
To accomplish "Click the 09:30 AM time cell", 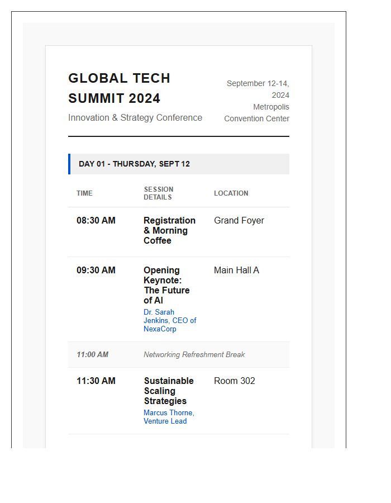I will click(x=96, y=270).
